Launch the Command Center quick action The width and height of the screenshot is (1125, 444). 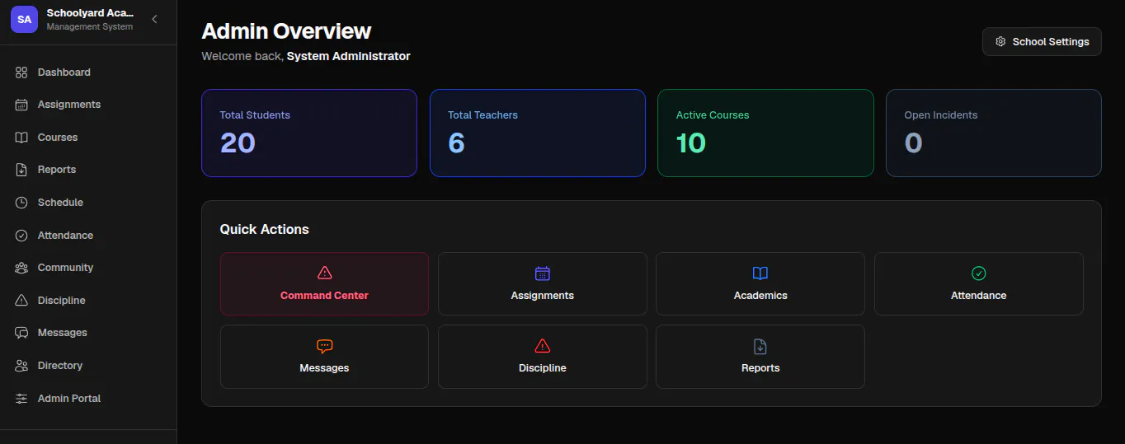tap(324, 283)
